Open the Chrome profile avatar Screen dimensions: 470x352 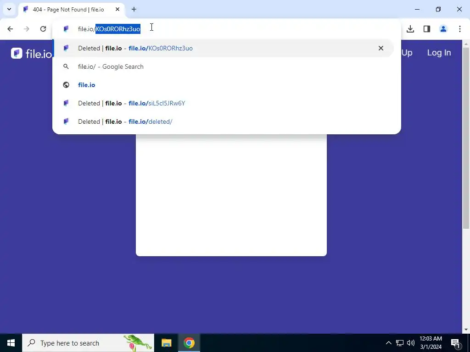(x=443, y=29)
